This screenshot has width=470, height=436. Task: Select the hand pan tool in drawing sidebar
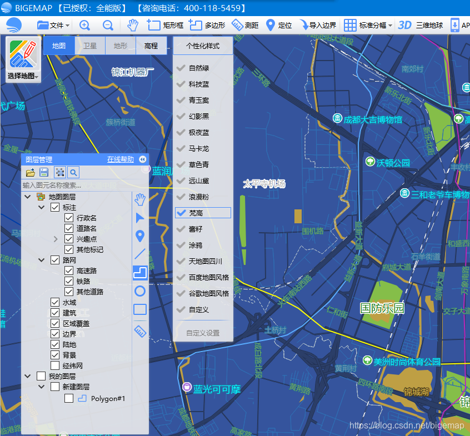[140, 199]
